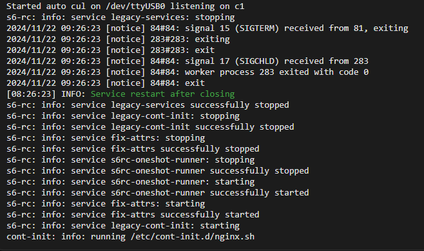
Task: Click 'legacy-services: stopping' log line
Action: pyautogui.click(x=120, y=17)
